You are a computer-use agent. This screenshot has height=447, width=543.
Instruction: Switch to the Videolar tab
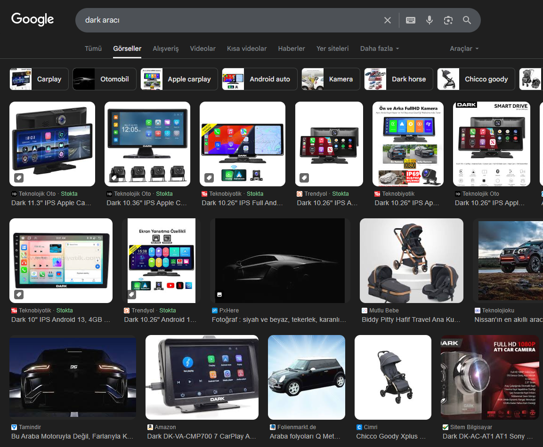coord(203,49)
